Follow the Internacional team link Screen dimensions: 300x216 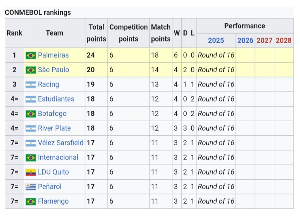tap(58, 157)
